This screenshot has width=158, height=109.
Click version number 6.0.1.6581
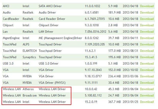pos(91,13)
